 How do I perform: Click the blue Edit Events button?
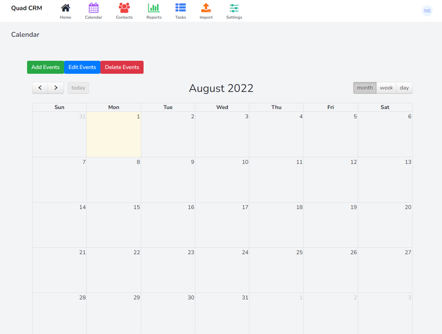click(x=82, y=68)
